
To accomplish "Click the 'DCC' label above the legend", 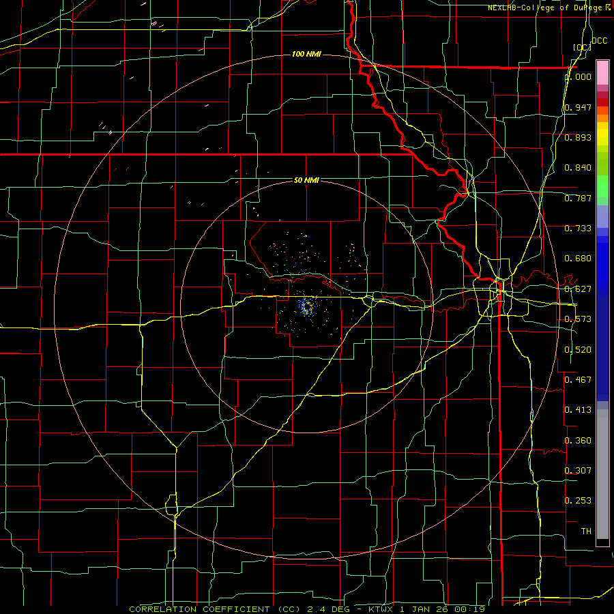I will (x=599, y=41).
